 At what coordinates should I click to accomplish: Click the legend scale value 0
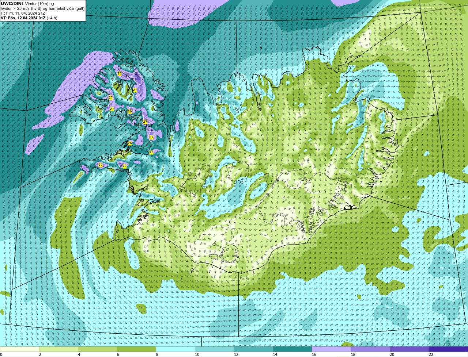pyautogui.click(x=1, y=354)
